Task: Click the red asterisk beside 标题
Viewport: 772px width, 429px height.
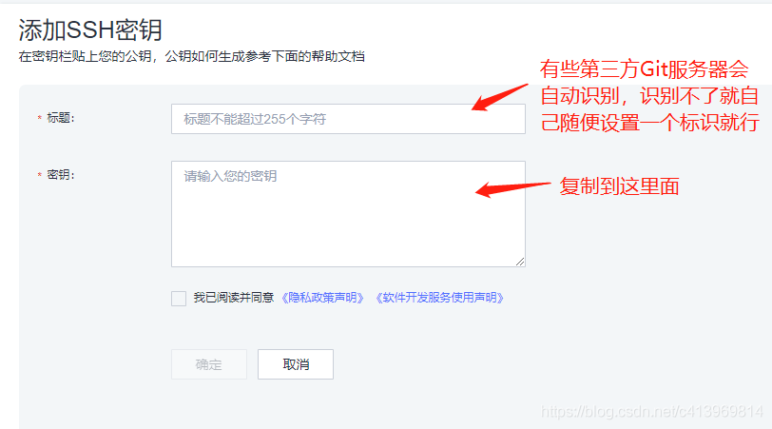Action: pyautogui.click(x=39, y=118)
